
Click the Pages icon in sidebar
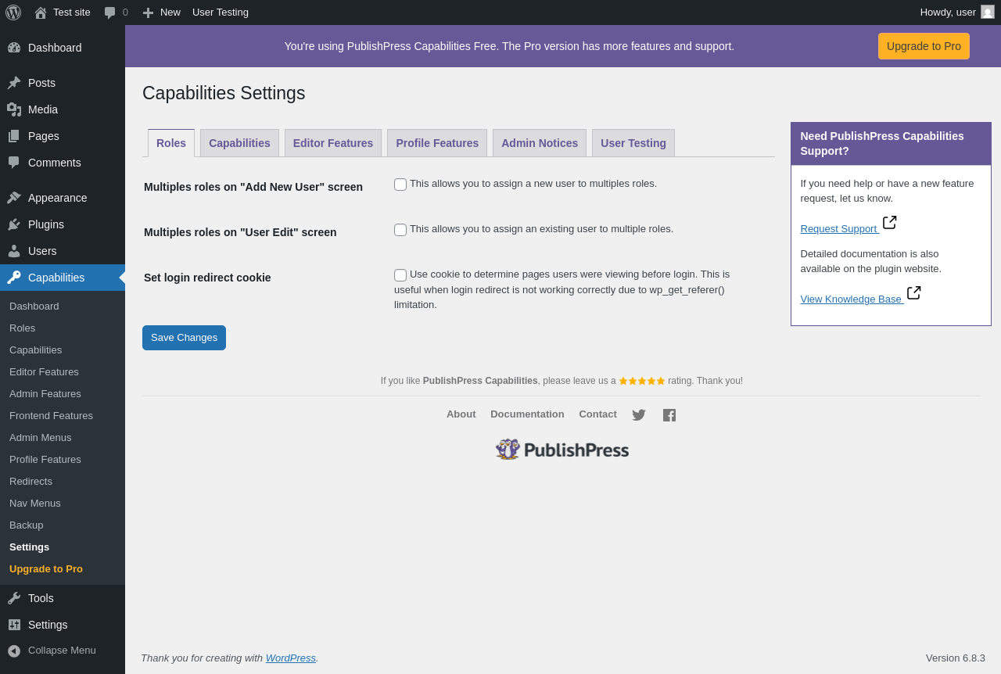pos(14,136)
